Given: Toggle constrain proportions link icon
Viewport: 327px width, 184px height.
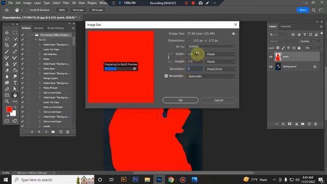Looking at the screenshot, I should coord(169,58).
